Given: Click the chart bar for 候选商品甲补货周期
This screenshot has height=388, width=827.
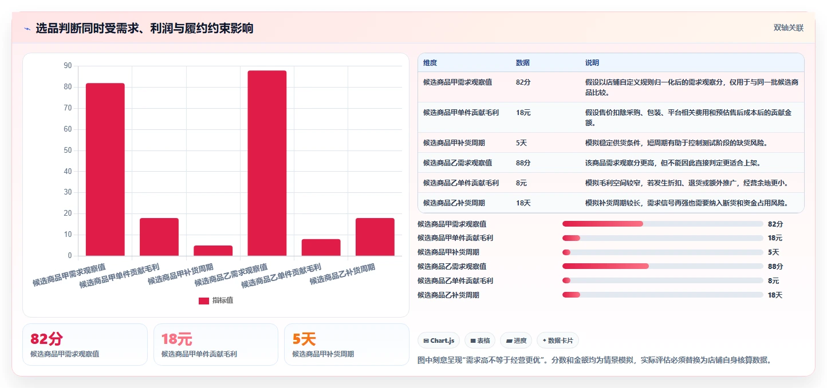Looking at the screenshot, I should 213,251.
